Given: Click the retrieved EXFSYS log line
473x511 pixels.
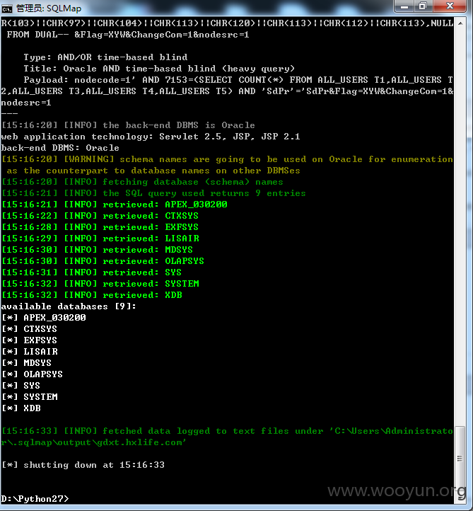Looking at the screenshot, I should 100,227.
